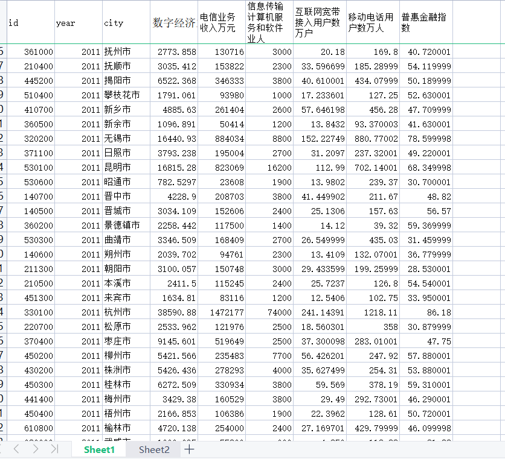Select id cell 361000
Image resolution: width=505 pixels, height=459 pixels.
pyautogui.click(x=31, y=51)
